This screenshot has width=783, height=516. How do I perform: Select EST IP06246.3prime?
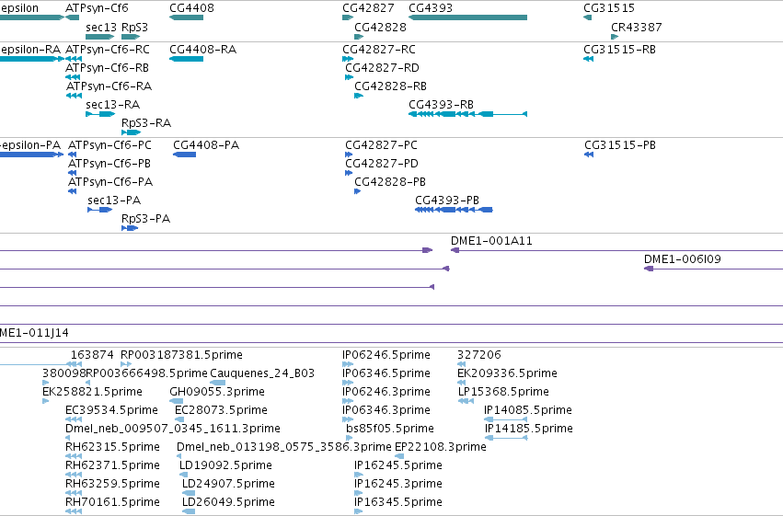coord(386,392)
